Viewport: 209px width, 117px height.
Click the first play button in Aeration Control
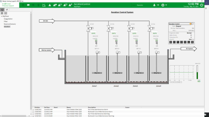170,42
